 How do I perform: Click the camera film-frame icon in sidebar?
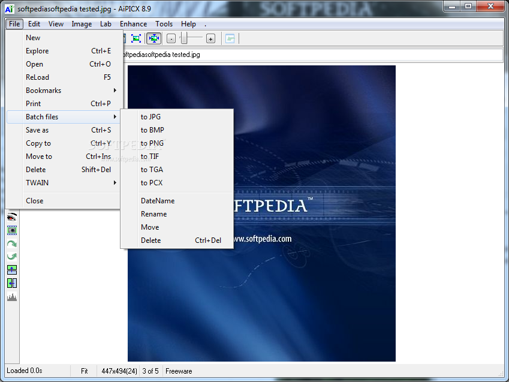(12, 230)
